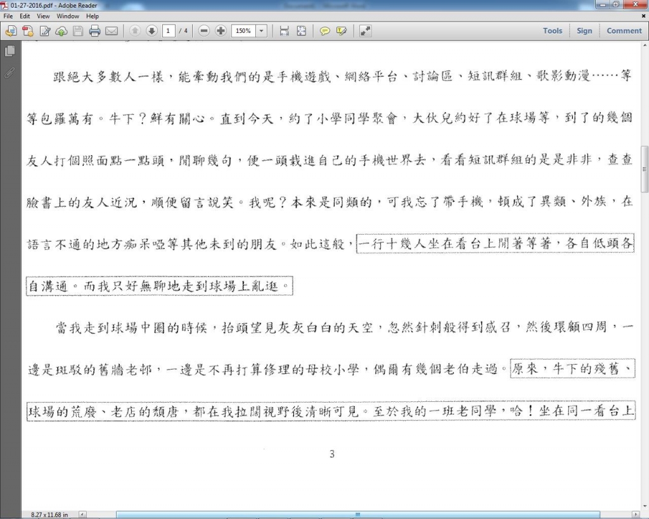
Task: Click the horizontal scrollbar right arrow
Action: [x=636, y=515]
